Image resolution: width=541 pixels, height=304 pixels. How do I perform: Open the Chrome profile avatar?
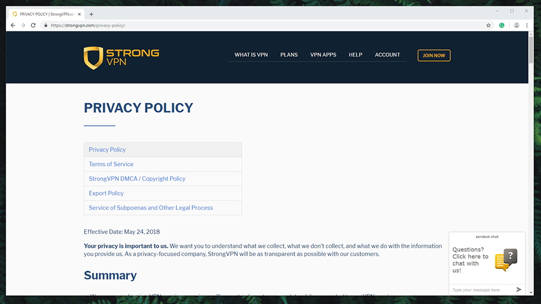(517, 25)
